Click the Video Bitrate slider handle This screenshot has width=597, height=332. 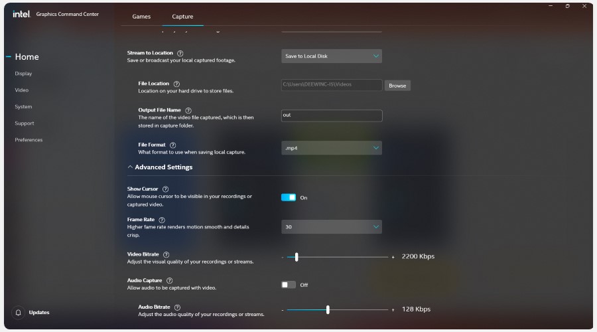tap(297, 257)
